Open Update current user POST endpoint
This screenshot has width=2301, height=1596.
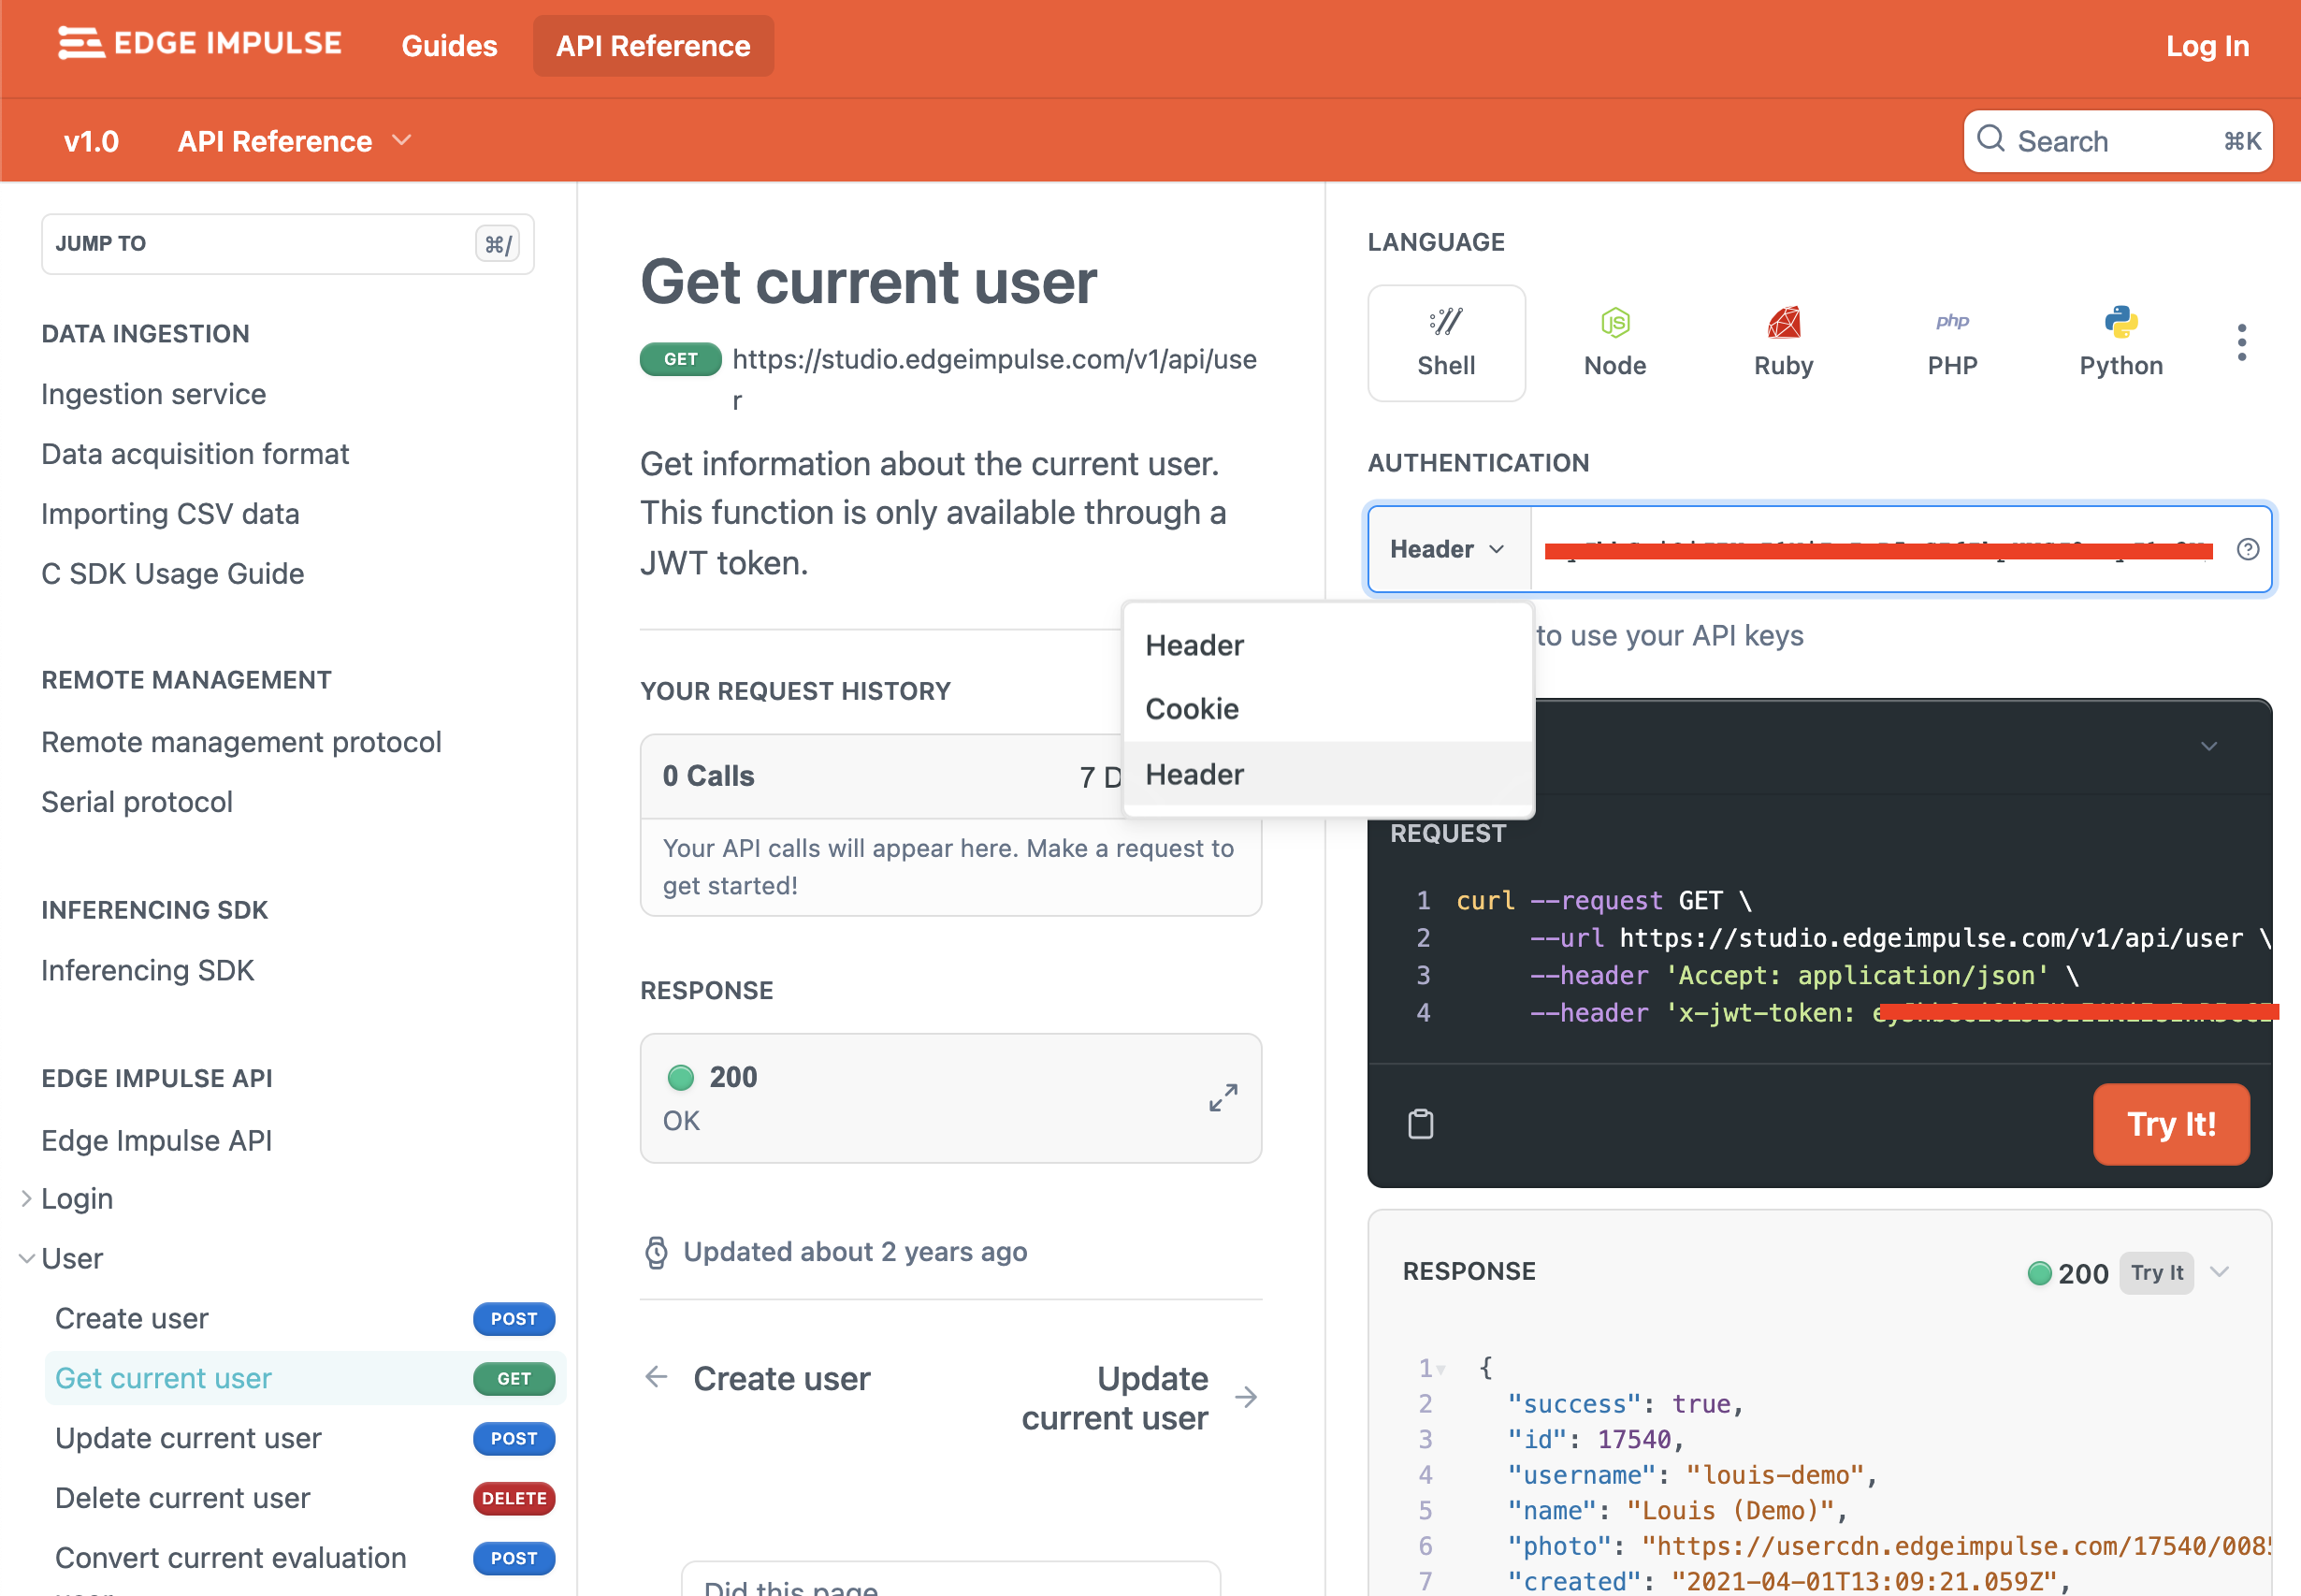tap(305, 1438)
